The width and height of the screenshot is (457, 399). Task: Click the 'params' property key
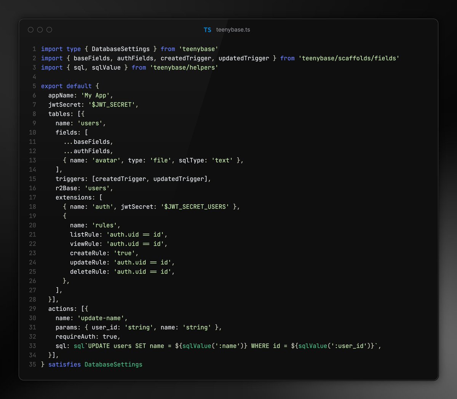[66, 327]
